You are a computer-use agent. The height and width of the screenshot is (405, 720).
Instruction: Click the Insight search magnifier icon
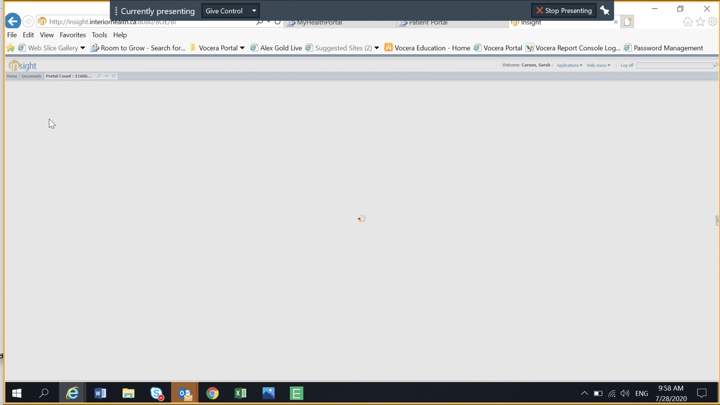pyautogui.click(x=716, y=65)
